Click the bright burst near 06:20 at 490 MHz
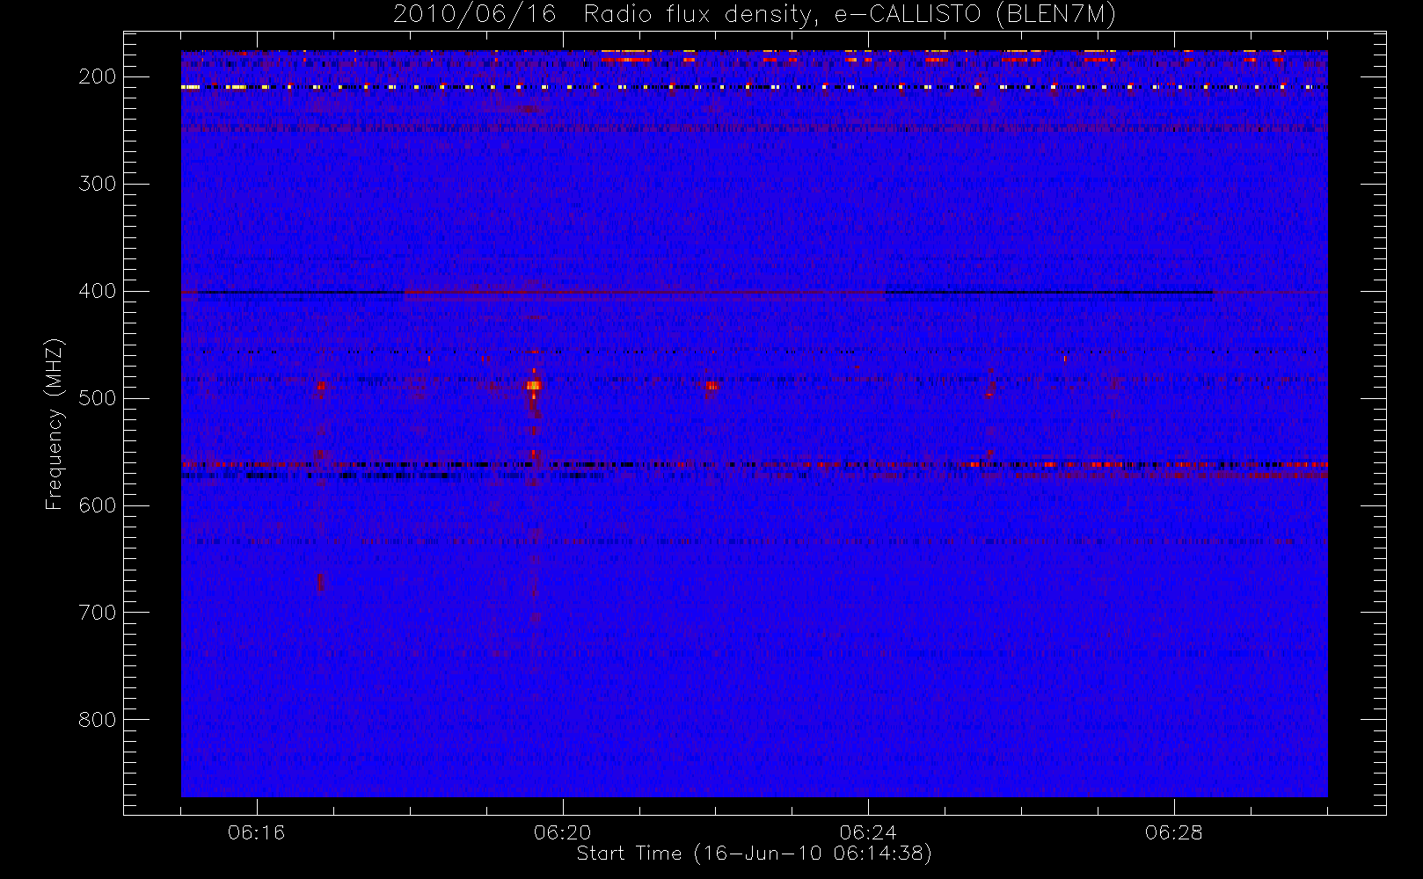Viewport: 1423px width, 879px height. coord(533,385)
